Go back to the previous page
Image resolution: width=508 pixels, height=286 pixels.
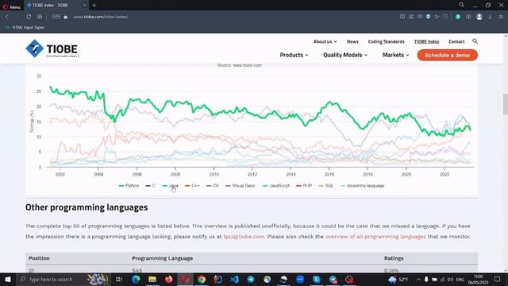(7, 17)
